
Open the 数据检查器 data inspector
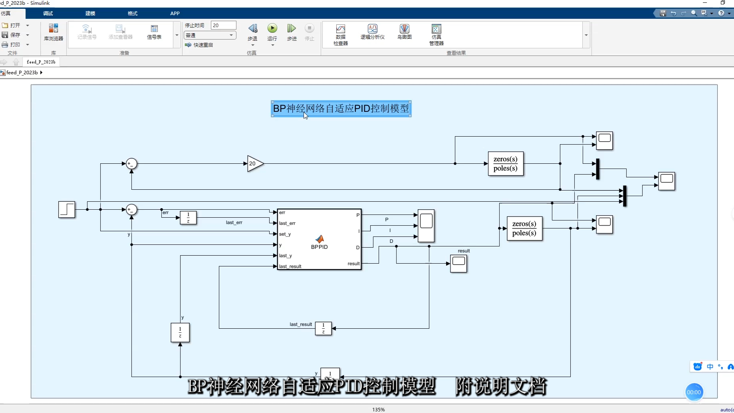341,35
